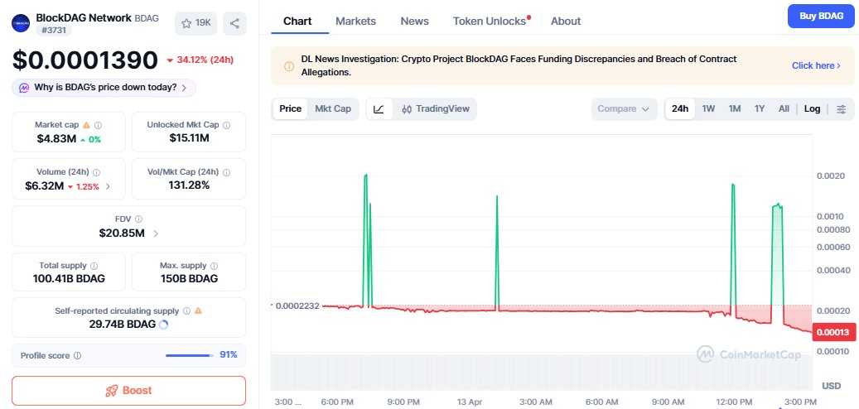Click the $20.85M FDV value
The width and height of the screenshot is (859, 409).
pyautogui.click(x=122, y=233)
